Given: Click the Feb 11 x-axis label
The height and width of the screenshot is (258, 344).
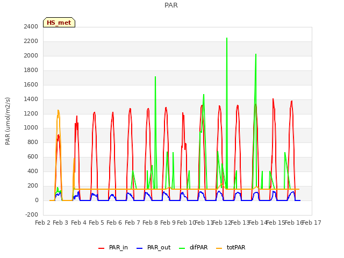Looking at the screenshot, I should click(204, 223).
